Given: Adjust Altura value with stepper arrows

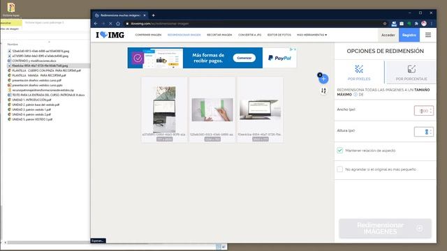Looking at the screenshot, I should pyautogui.click(x=431, y=132).
